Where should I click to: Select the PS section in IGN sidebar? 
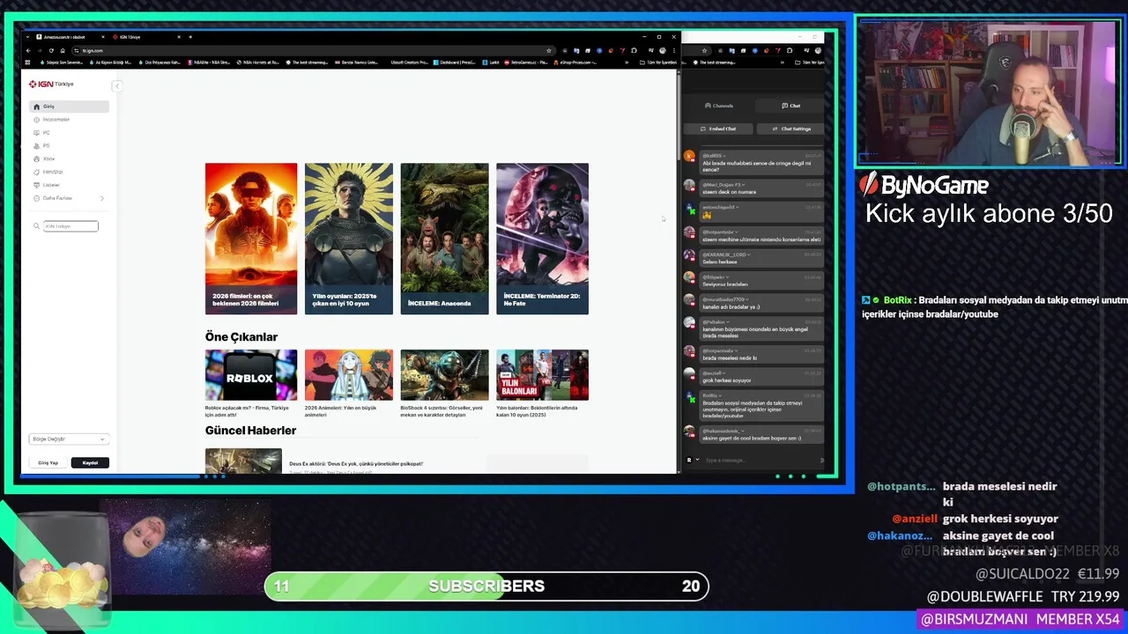69,146
